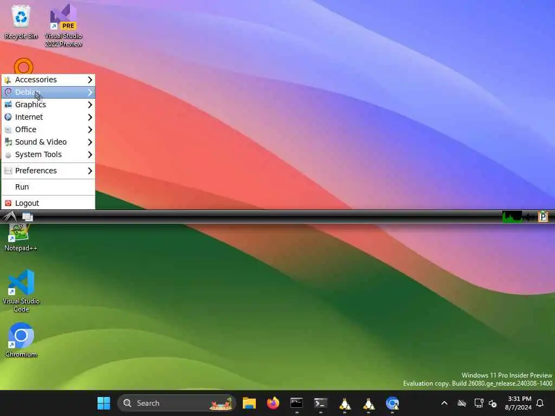Click the muted volume tray icon
Screen dimensions: 555x416
pos(493,403)
